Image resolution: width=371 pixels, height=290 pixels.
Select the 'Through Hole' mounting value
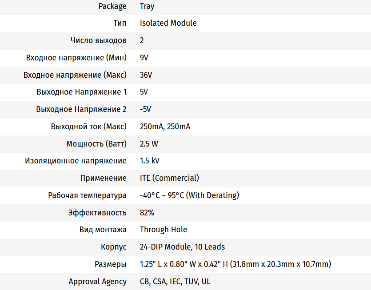click(163, 230)
